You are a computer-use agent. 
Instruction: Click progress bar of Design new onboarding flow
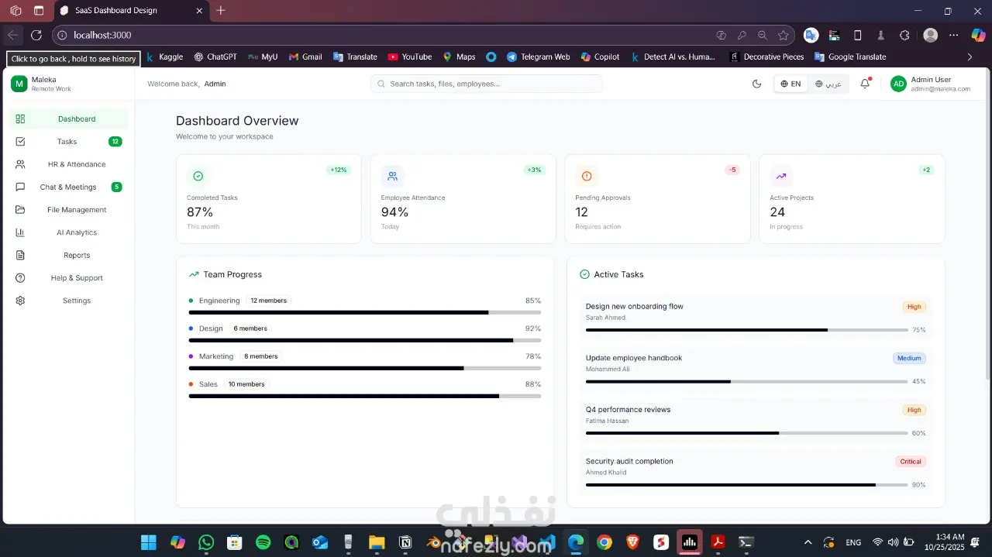tap(746, 330)
